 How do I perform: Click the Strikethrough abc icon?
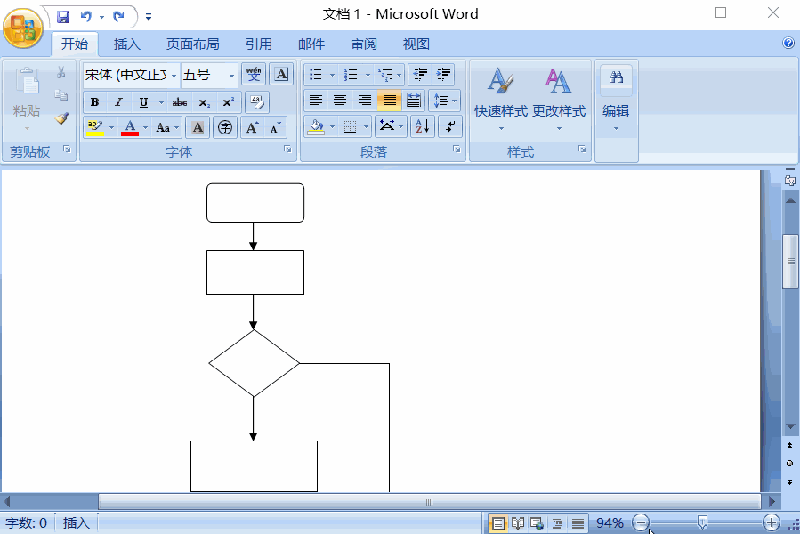180,102
